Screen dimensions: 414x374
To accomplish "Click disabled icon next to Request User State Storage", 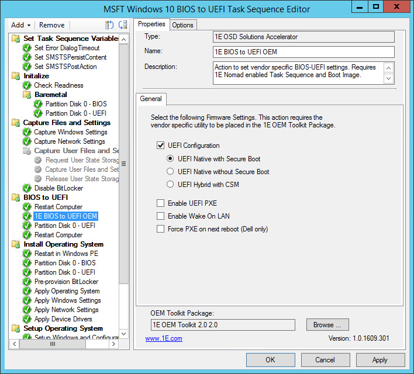I will tap(38, 160).
